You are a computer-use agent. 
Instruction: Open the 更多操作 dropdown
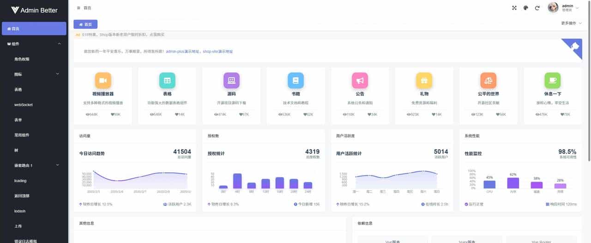pos(572,23)
